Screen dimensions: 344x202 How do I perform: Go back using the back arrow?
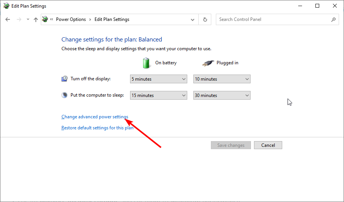coord(8,19)
